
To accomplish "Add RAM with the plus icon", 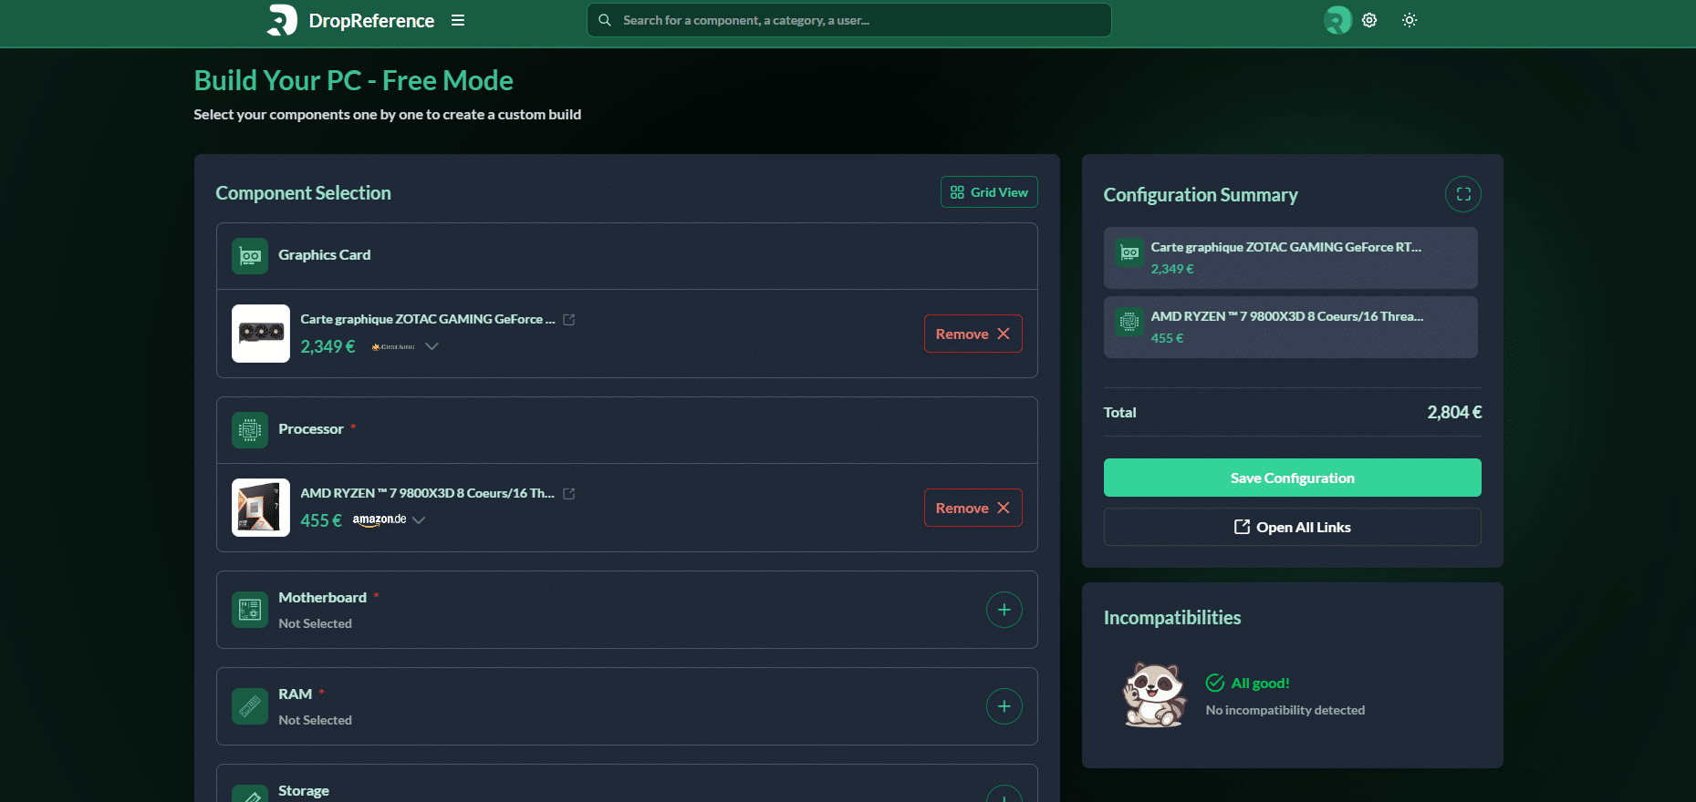I will pyautogui.click(x=1004, y=706).
